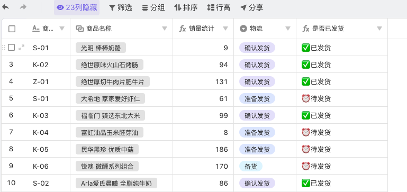The image size is (407, 192).
Task: Undo the last action with the back arrow
Action: [5, 7]
